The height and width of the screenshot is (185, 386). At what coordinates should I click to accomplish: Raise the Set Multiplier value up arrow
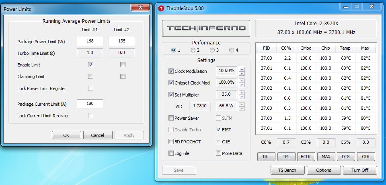pyautogui.click(x=242, y=92)
